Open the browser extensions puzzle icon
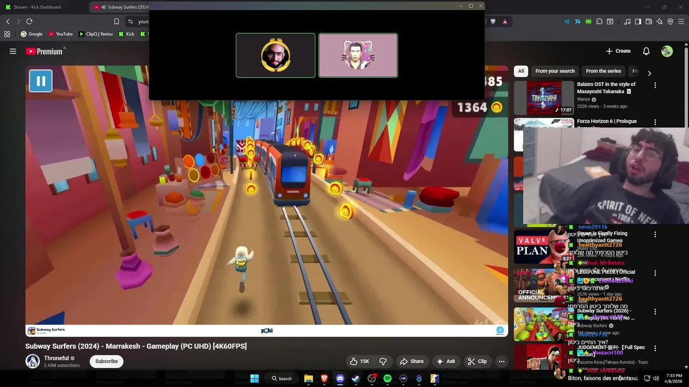This screenshot has width=689, height=387. (599, 21)
